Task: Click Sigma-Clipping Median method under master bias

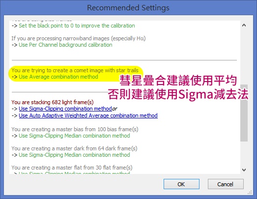Action: click(x=74, y=136)
